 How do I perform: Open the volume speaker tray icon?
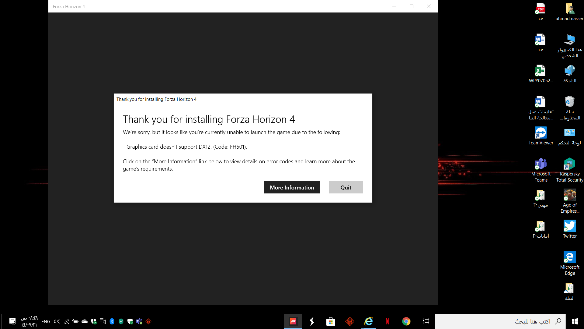point(57,321)
